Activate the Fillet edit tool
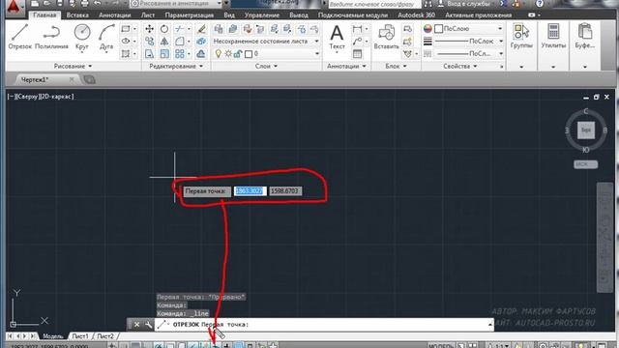 tap(180, 41)
